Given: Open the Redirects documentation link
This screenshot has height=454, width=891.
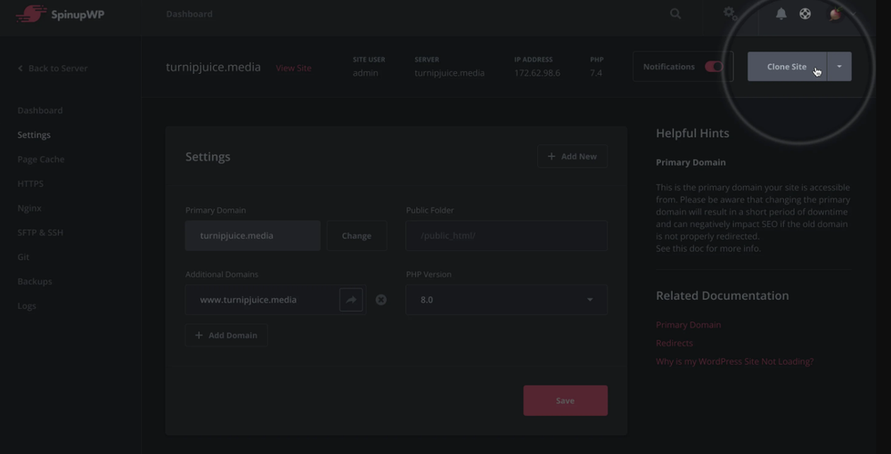Looking at the screenshot, I should [x=674, y=343].
